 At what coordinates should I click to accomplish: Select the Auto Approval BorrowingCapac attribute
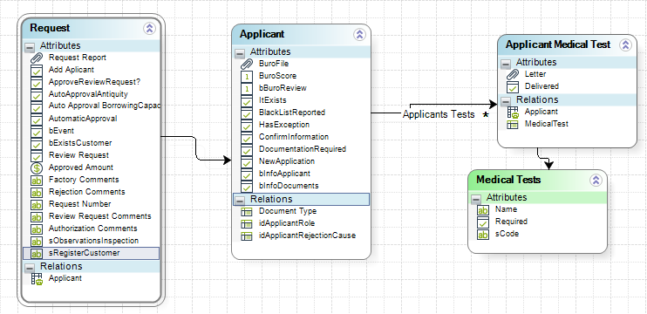tap(104, 106)
